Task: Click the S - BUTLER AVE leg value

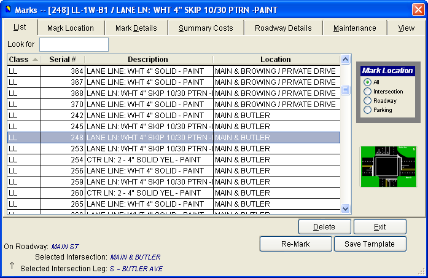Action: click(136, 269)
